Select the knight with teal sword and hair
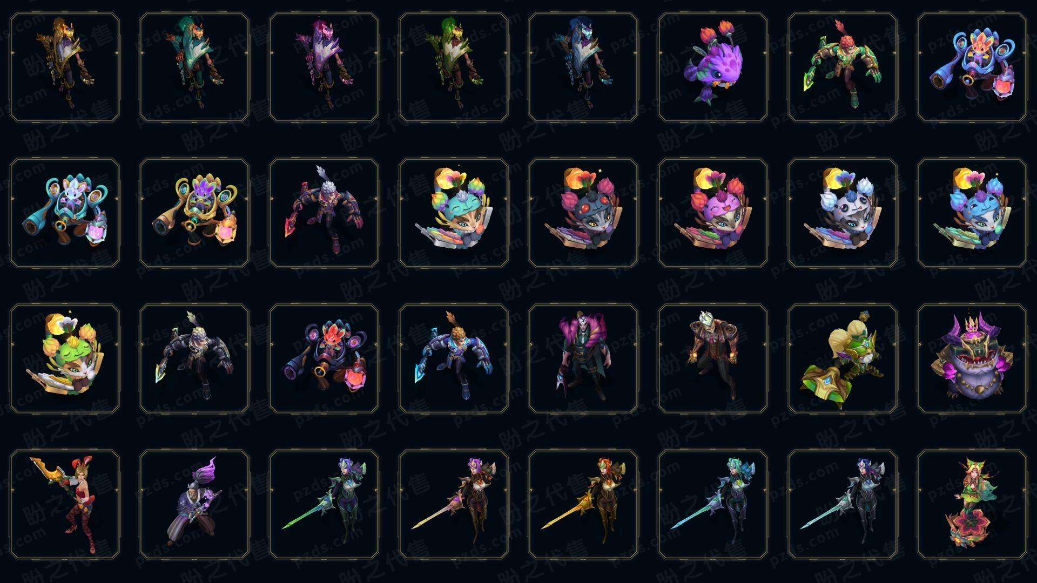 click(713, 504)
